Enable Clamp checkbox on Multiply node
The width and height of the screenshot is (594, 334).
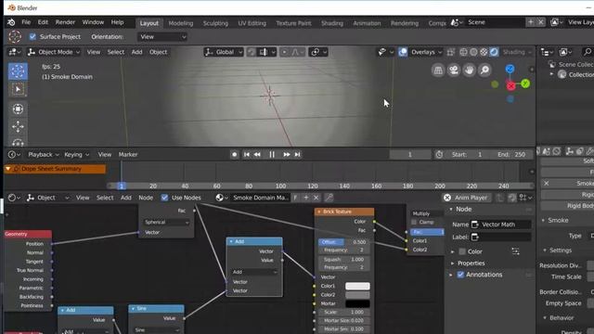(x=414, y=223)
